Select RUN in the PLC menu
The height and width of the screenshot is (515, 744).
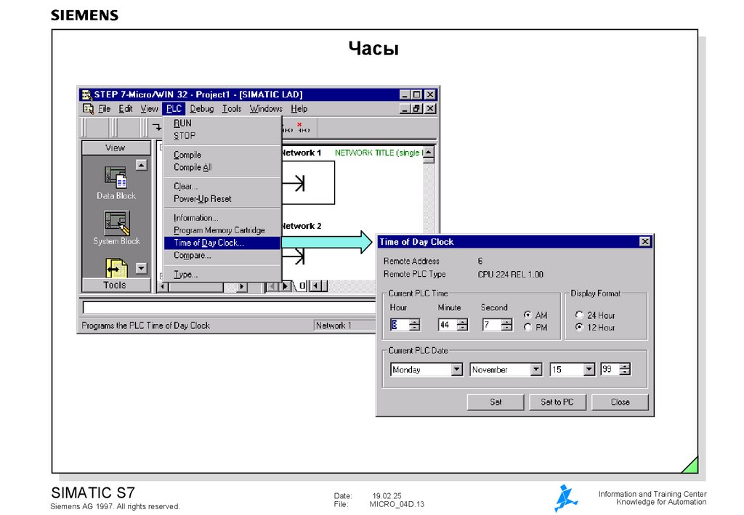click(x=222, y=123)
